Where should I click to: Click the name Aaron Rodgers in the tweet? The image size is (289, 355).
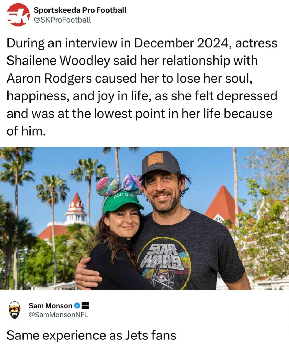point(49,78)
